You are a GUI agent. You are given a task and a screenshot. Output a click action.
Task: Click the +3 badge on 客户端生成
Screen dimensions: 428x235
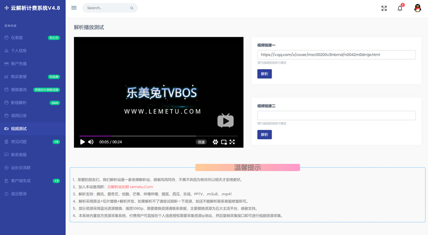coord(56,181)
